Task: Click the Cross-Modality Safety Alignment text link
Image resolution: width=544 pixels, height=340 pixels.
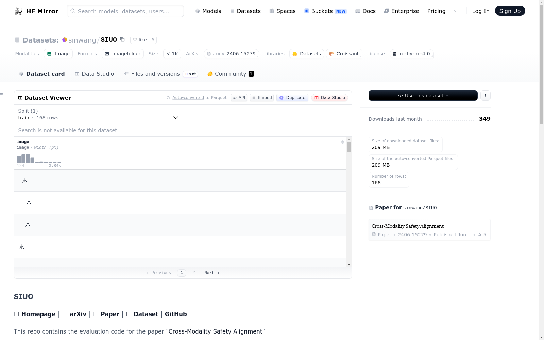Action: pyautogui.click(x=216, y=331)
